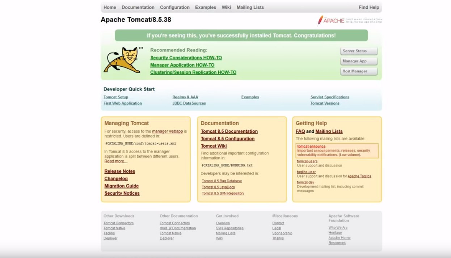Open the Servlet Specifications link
The width and height of the screenshot is (451, 258).
[330, 97]
